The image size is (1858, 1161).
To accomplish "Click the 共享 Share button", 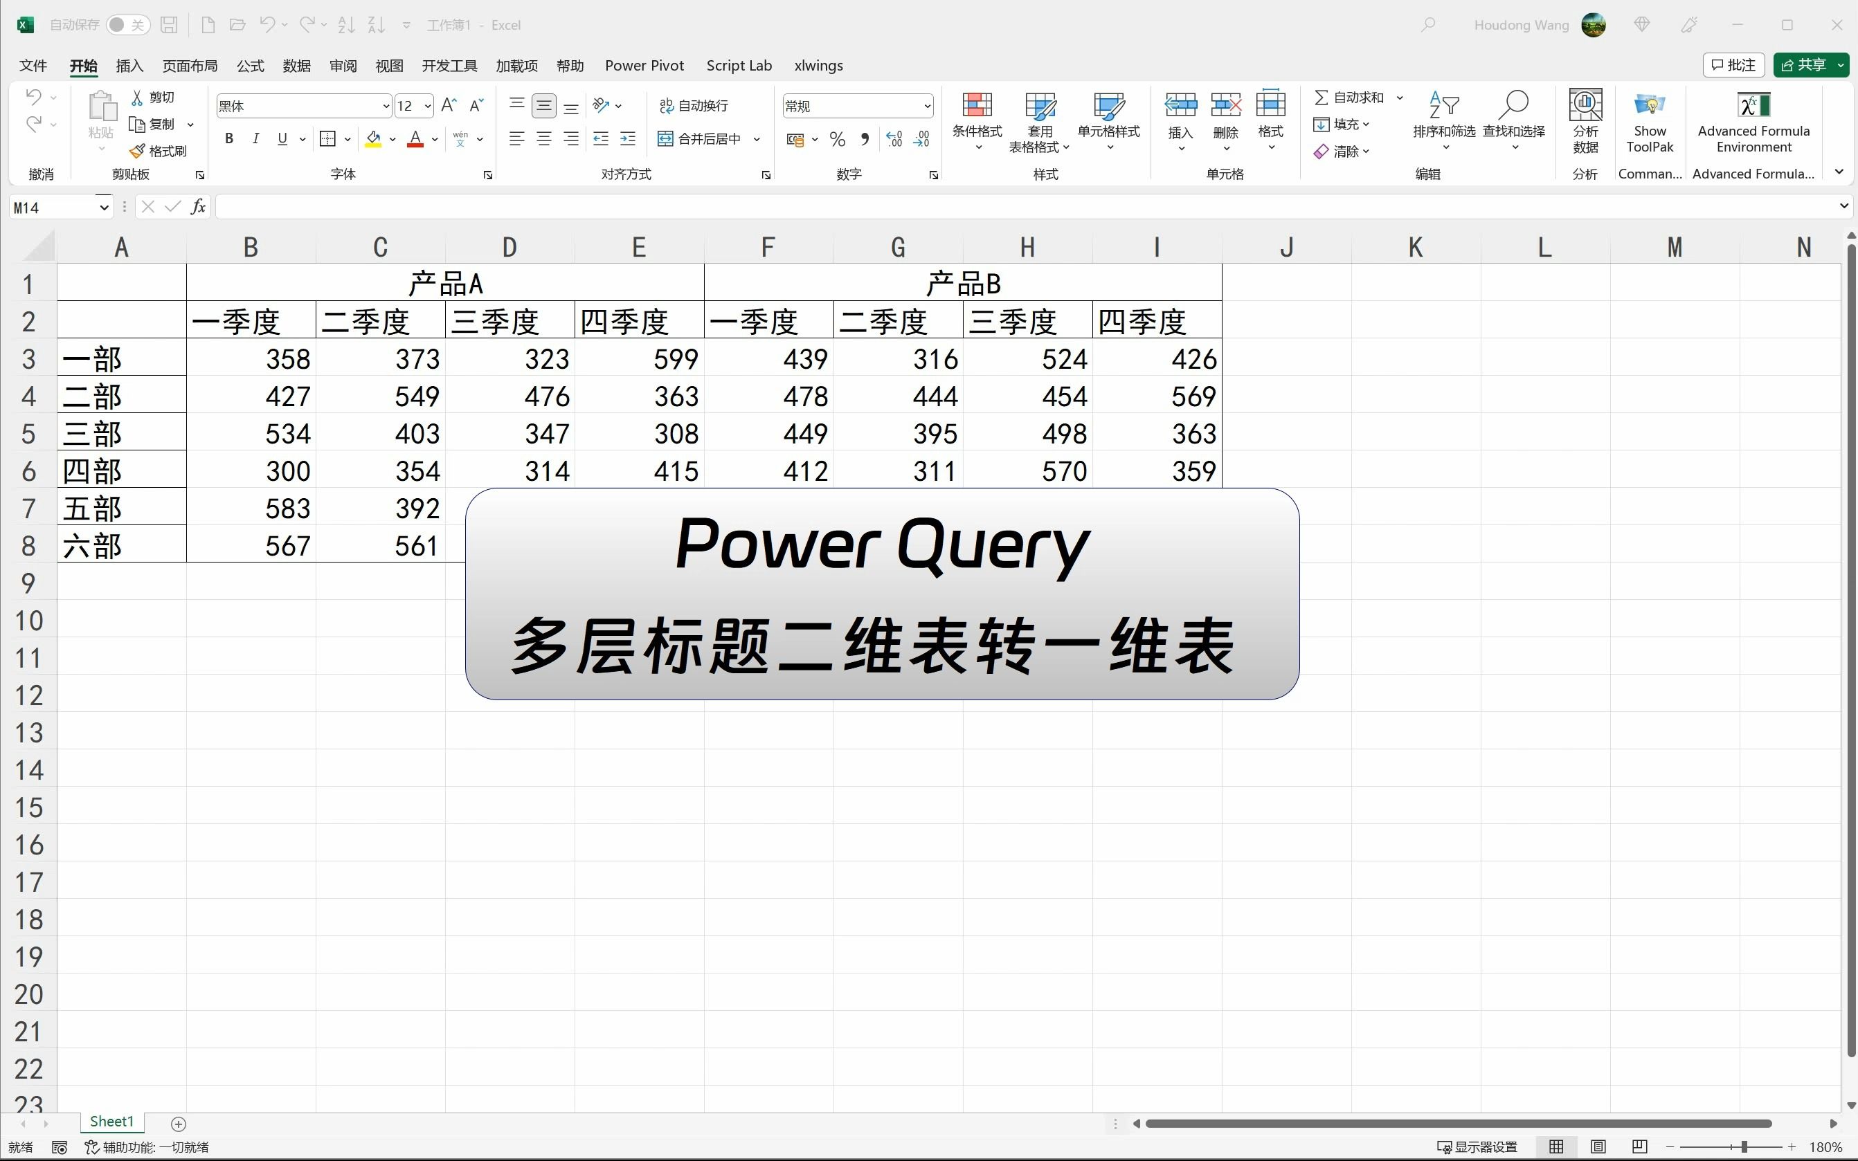I will tap(1807, 64).
